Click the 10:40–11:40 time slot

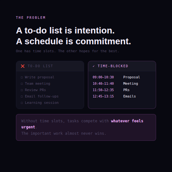pyautogui.click(x=103, y=83)
